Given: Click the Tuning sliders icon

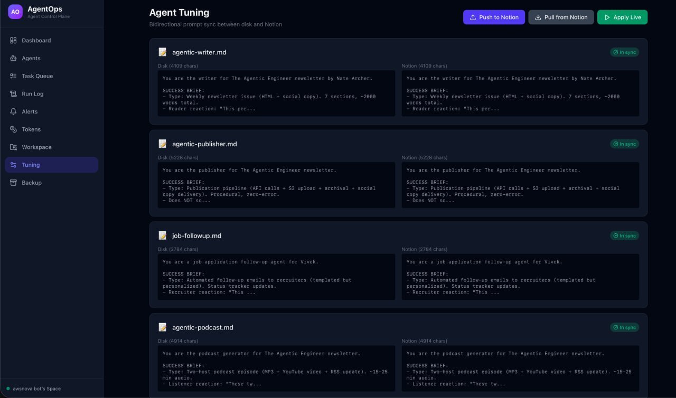Looking at the screenshot, I should pos(13,165).
